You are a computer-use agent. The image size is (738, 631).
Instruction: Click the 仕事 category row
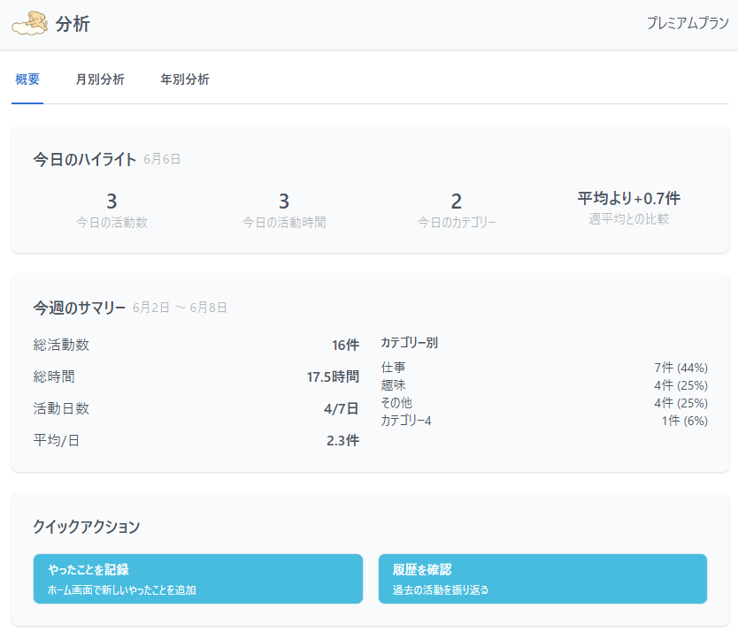point(543,368)
